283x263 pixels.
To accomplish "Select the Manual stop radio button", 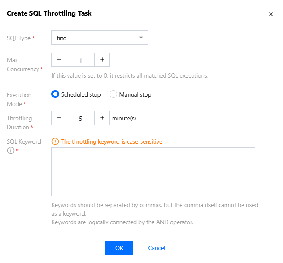I will (x=113, y=94).
